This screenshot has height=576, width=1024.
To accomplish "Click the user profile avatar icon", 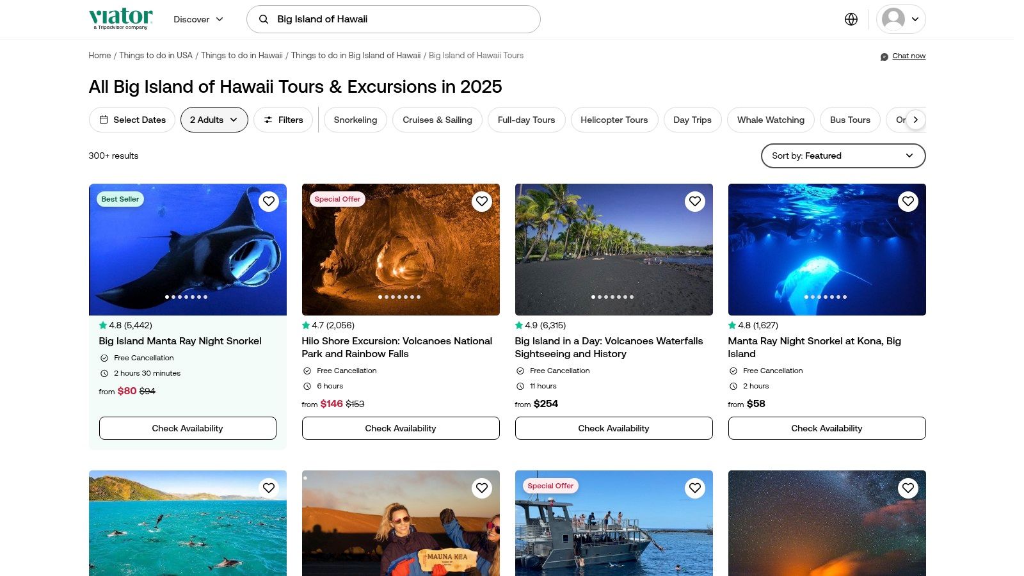I will click(x=893, y=19).
